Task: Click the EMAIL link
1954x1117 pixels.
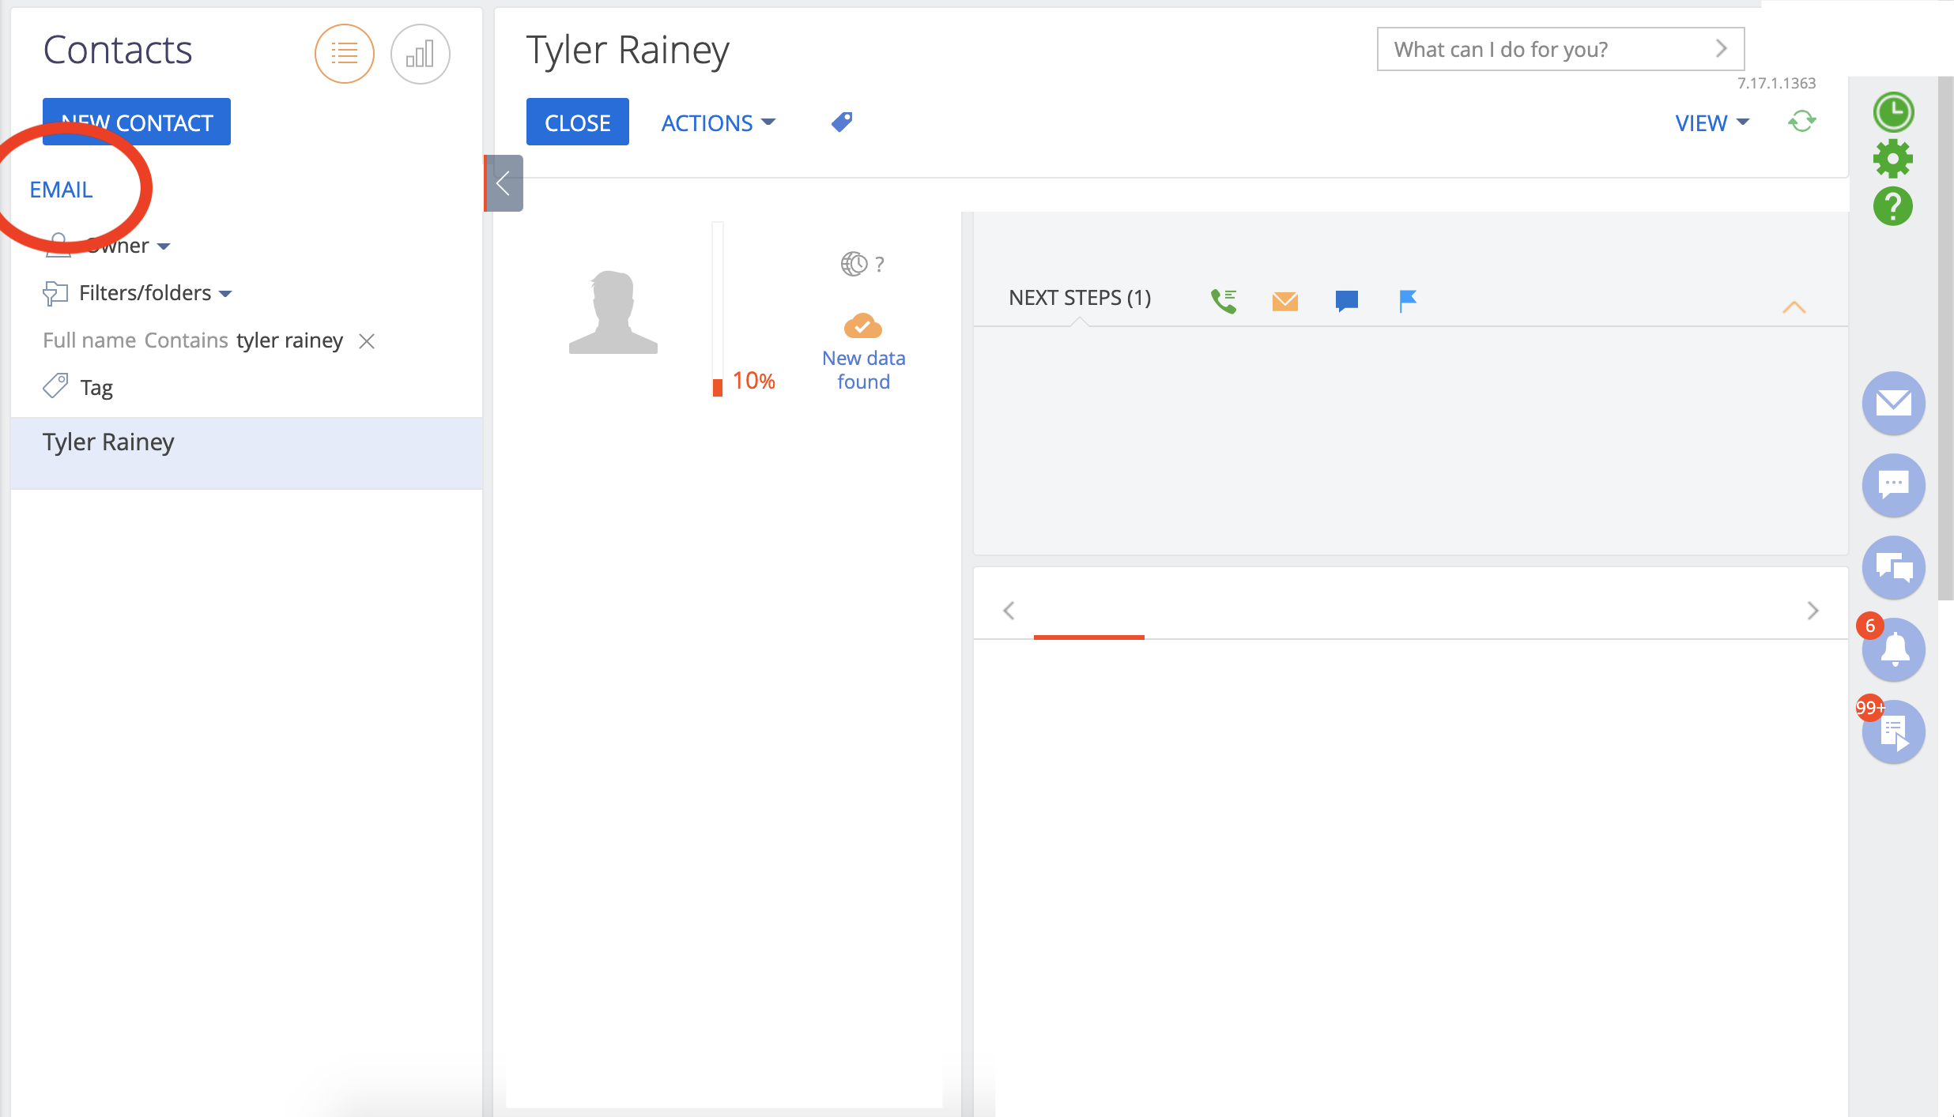Action: 62,190
